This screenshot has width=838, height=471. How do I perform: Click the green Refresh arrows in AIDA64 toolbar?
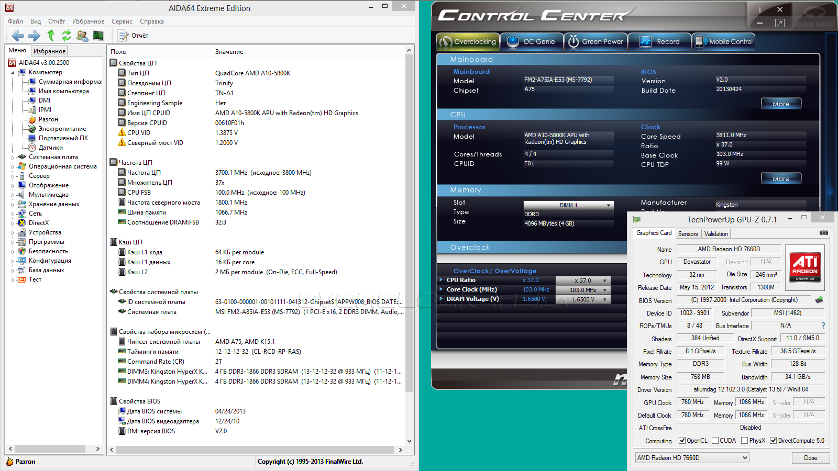click(67, 36)
